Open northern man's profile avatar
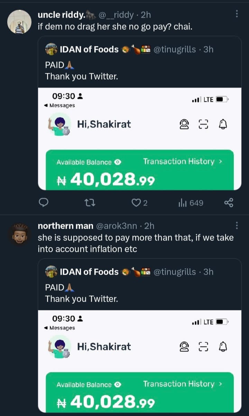The image size is (249, 416). point(19,234)
